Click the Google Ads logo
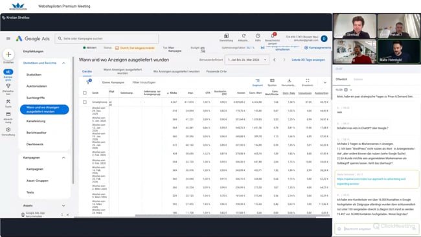421x237 pixels. pyautogui.click(x=33, y=39)
